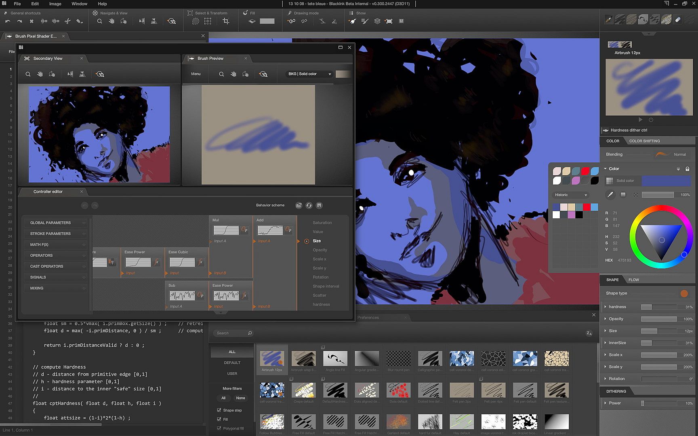This screenshot has width=698, height=436.
Task: Toggle the Shape step checkbox
Action: click(219, 410)
